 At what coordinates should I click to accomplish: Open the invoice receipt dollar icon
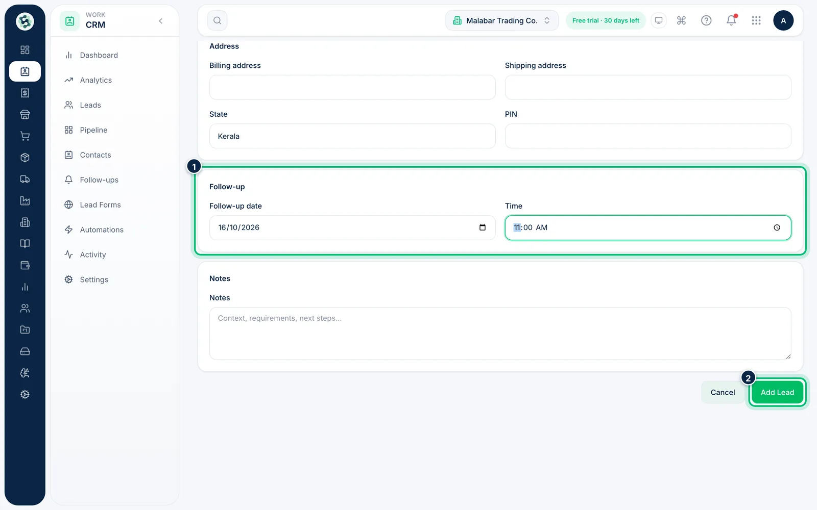(x=25, y=93)
